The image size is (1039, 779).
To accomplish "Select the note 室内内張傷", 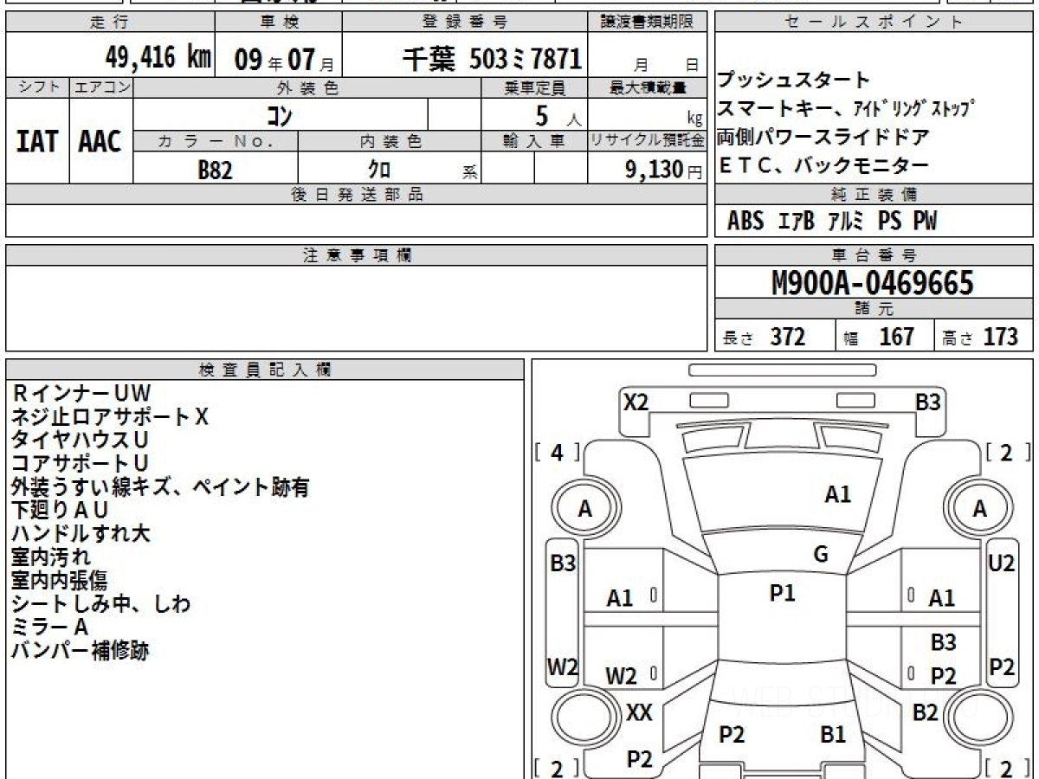I will (60, 581).
